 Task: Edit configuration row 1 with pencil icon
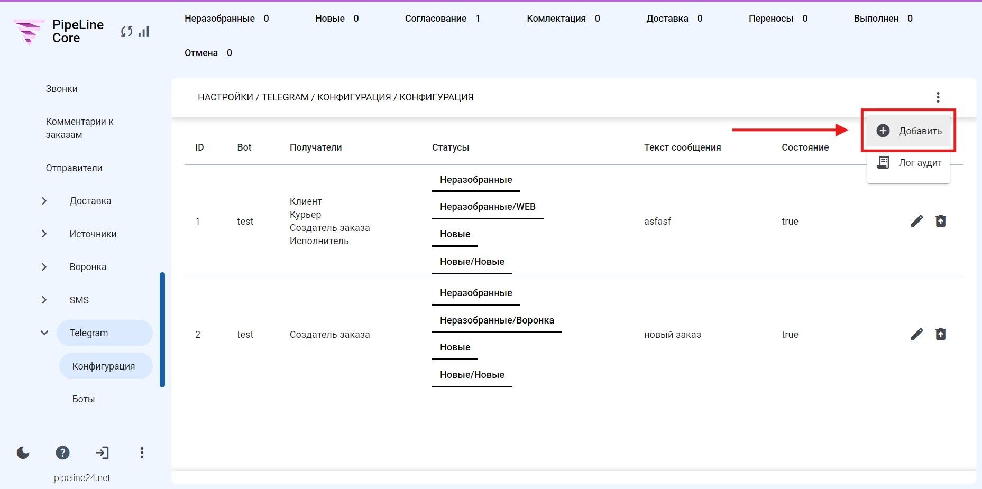916,221
